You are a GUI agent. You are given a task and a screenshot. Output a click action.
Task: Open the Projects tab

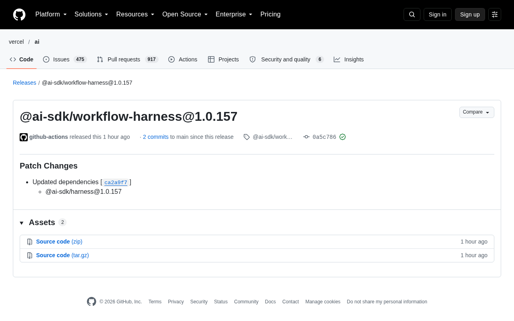pyautogui.click(x=223, y=59)
